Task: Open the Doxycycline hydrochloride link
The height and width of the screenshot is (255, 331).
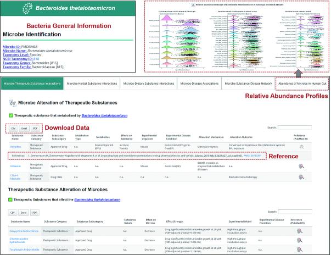Action: tap(24, 231)
